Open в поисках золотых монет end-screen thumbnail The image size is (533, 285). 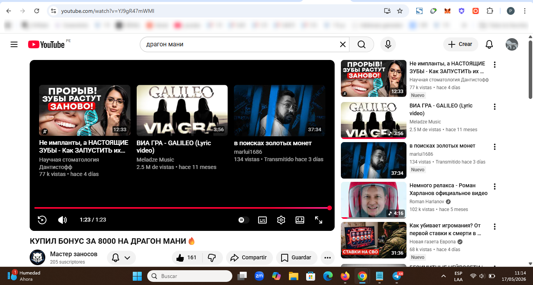(x=280, y=110)
